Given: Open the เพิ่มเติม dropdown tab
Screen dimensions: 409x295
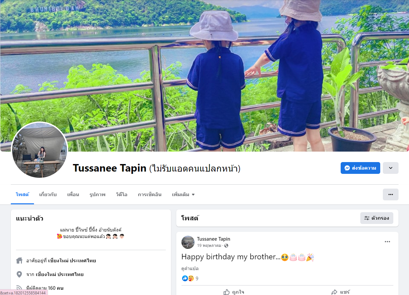Looking at the screenshot, I should pyautogui.click(x=183, y=194).
